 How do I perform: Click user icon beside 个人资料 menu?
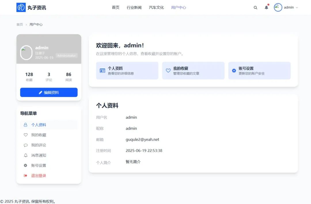click(25, 125)
